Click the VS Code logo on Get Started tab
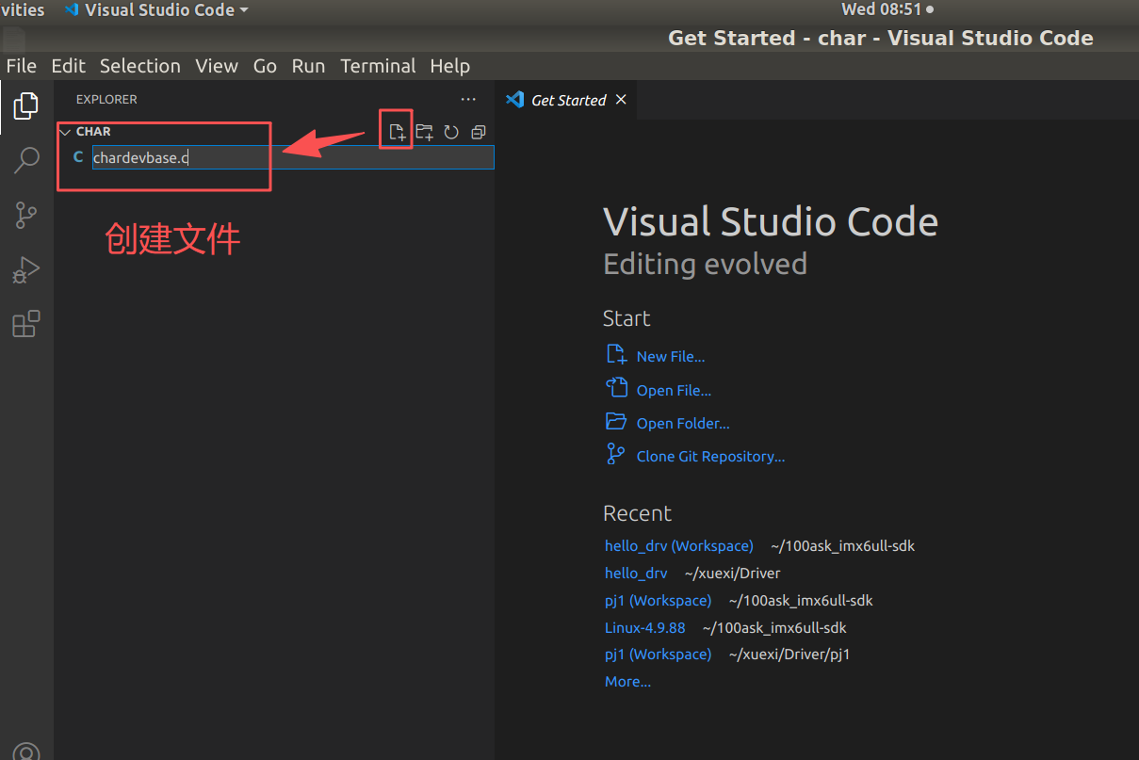The height and width of the screenshot is (760, 1139). (514, 100)
